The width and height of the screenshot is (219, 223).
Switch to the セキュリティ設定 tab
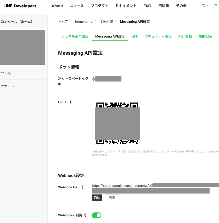(158, 36)
